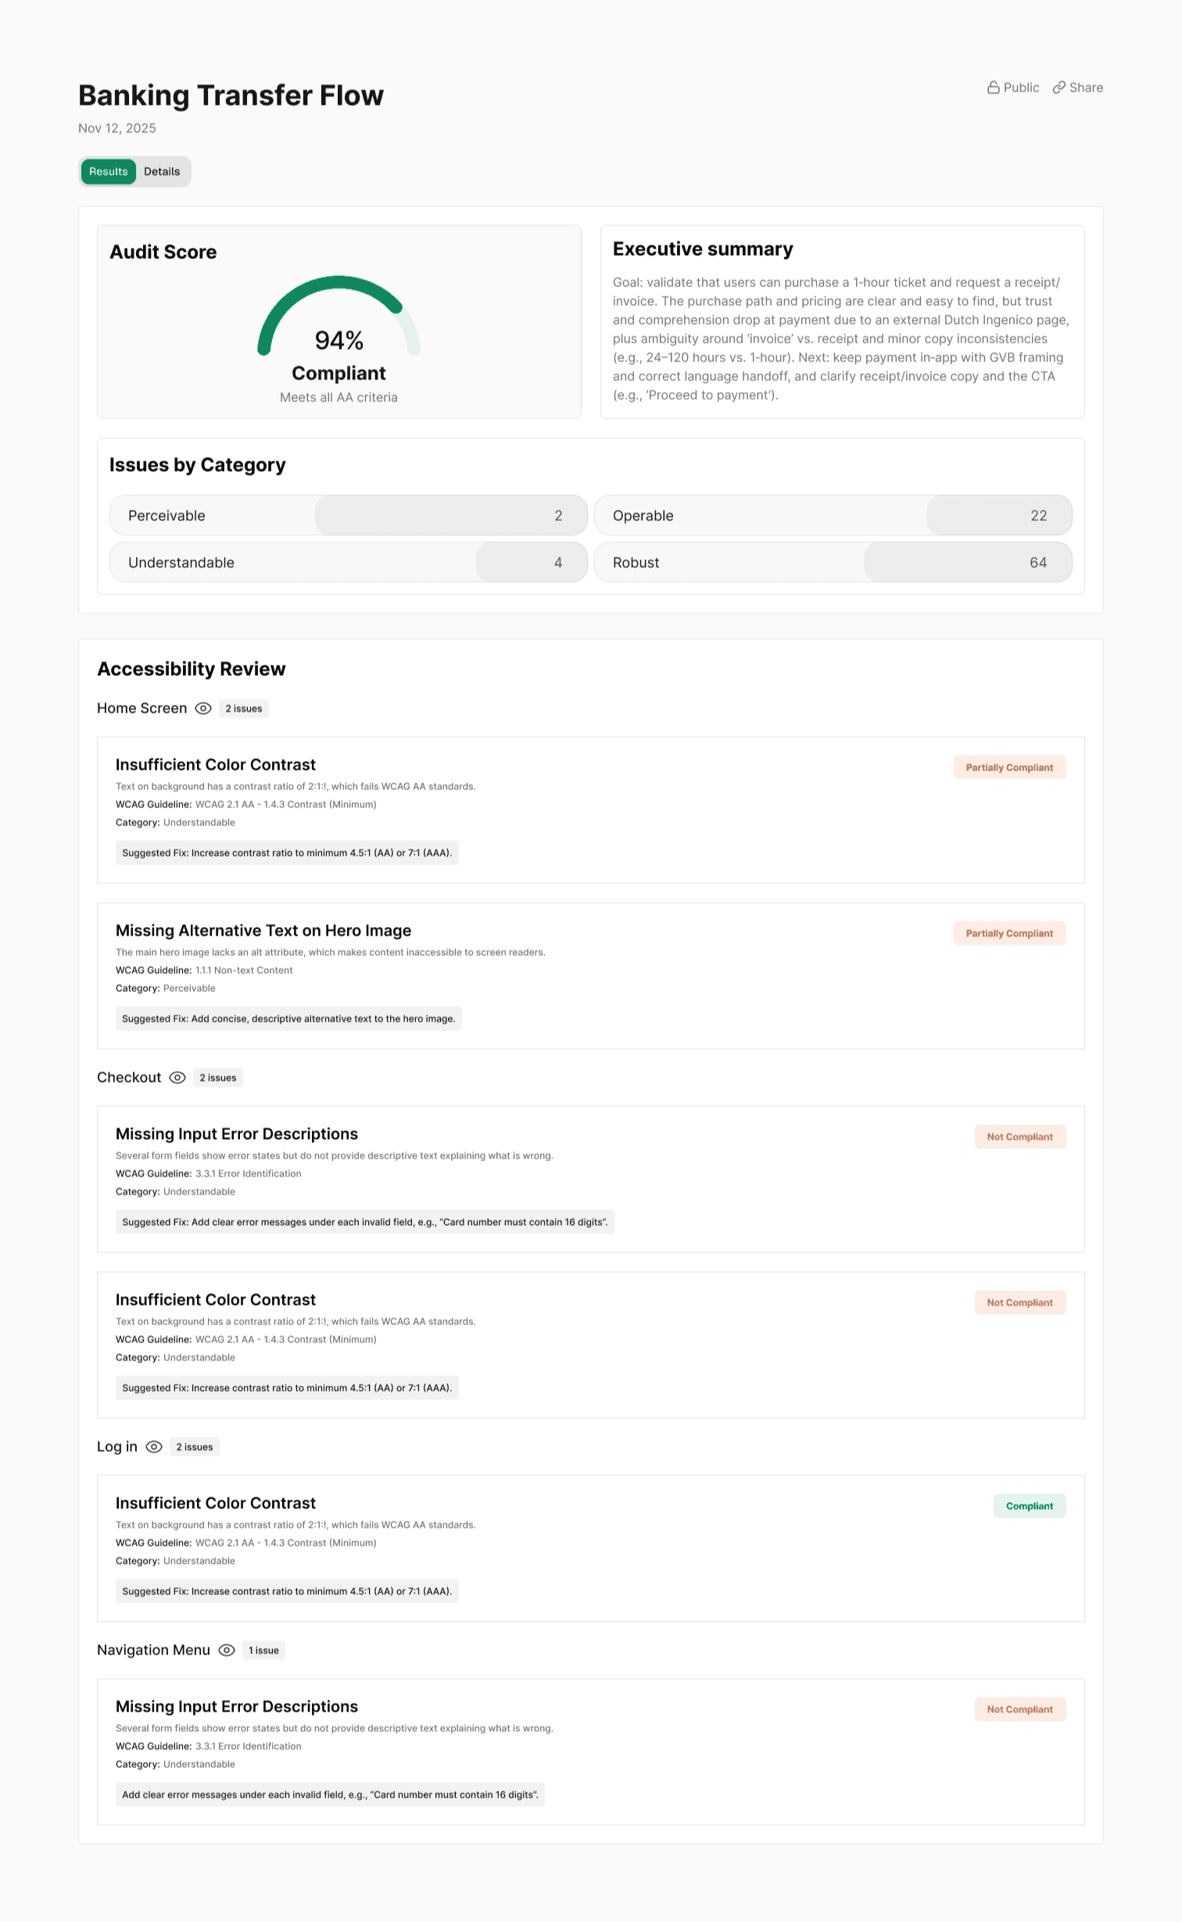Screen dimensions: 1182x1922
Task: Click the link icon beside Share
Action: (x=1058, y=88)
